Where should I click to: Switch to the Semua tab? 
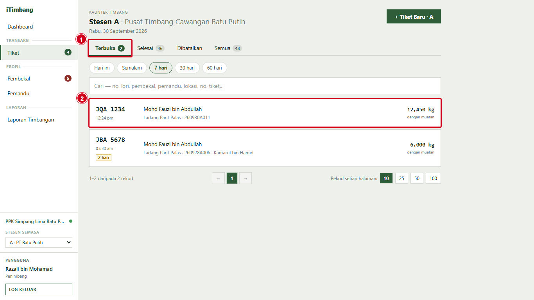pyautogui.click(x=228, y=48)
